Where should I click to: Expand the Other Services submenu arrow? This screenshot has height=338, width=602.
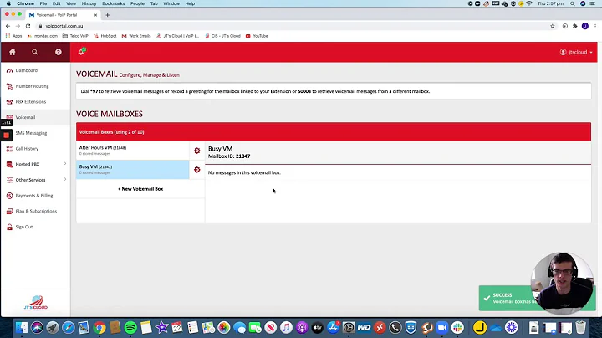tap(65, 179)
